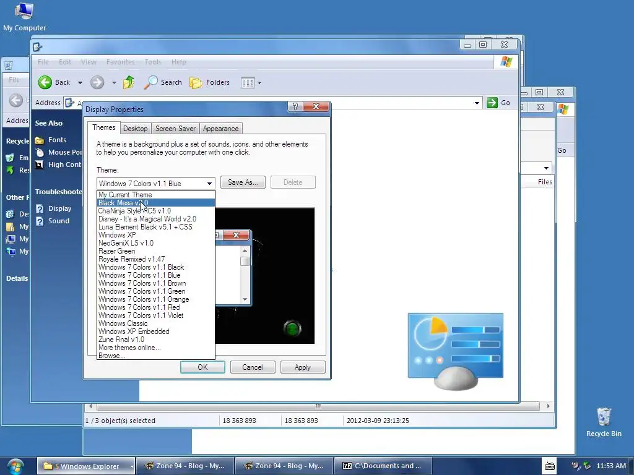
Task: Click the Cancel button
Action: (253, 367)
